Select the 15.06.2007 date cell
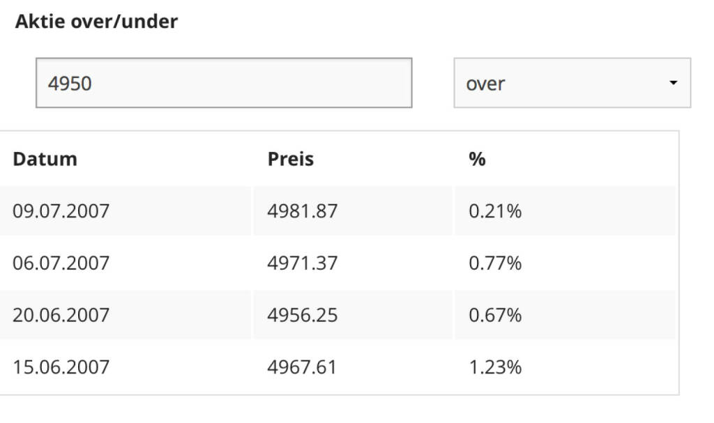714x423 pixels. (61, 367)
